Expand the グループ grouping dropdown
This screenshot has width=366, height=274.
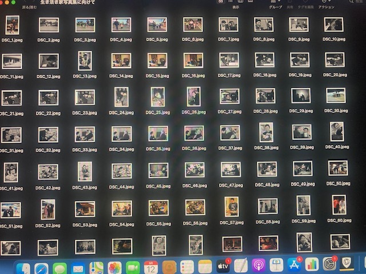[x=276, y=2]
